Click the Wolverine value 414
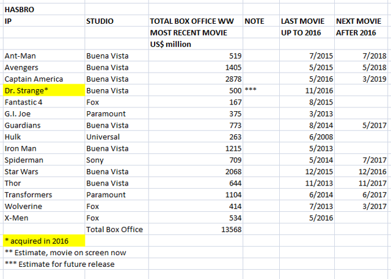Image resolution: width=391 pixels, height=279 pixels. pyautogui.click(x=195, y=206)
